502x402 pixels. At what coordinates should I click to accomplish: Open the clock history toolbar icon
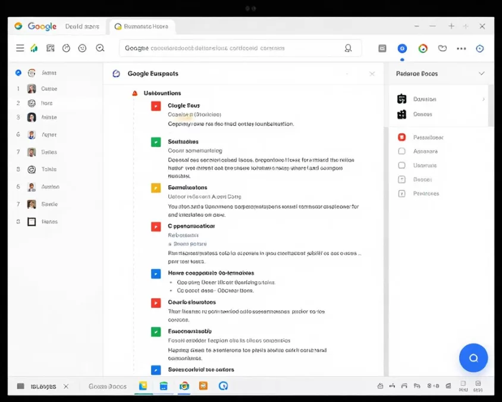(66, 48)
